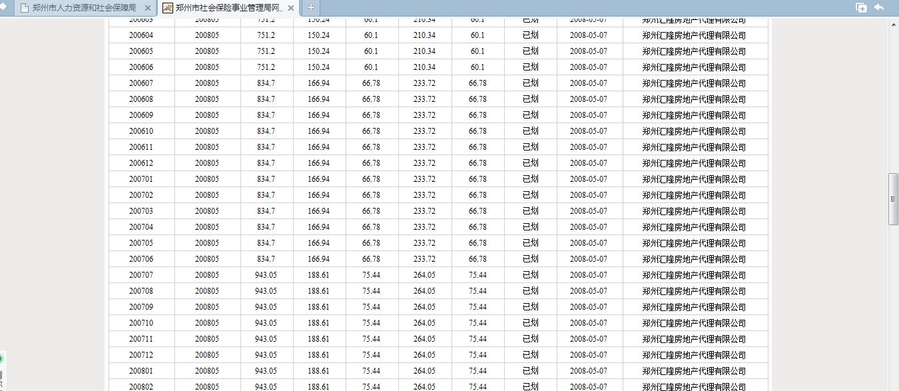Select the period cell 200704
The image size is (899, 391).
click(x=141, y=227)
